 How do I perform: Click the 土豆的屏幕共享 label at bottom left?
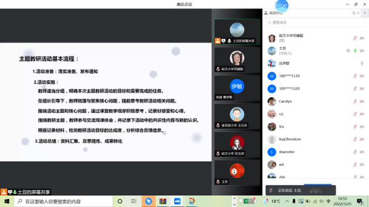tap(33, 192)
